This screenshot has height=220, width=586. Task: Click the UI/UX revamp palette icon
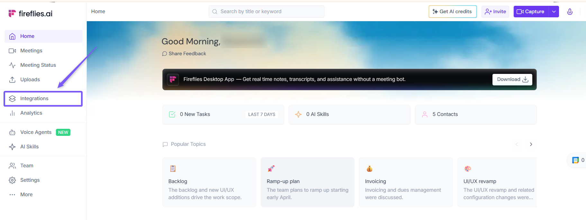pyautogui.click(x=468, y=169)
